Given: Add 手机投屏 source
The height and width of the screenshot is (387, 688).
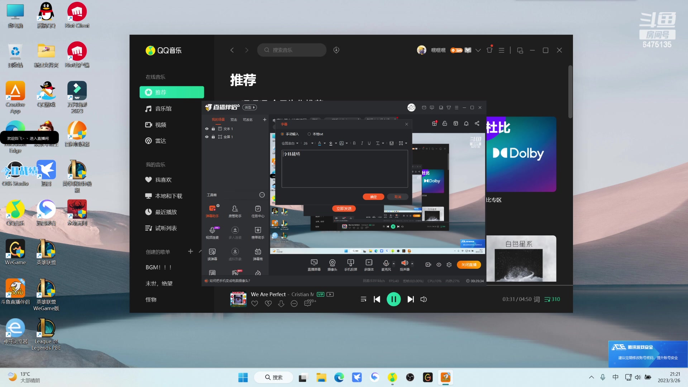Looking at the screenshot, I should tap(351, 265).
